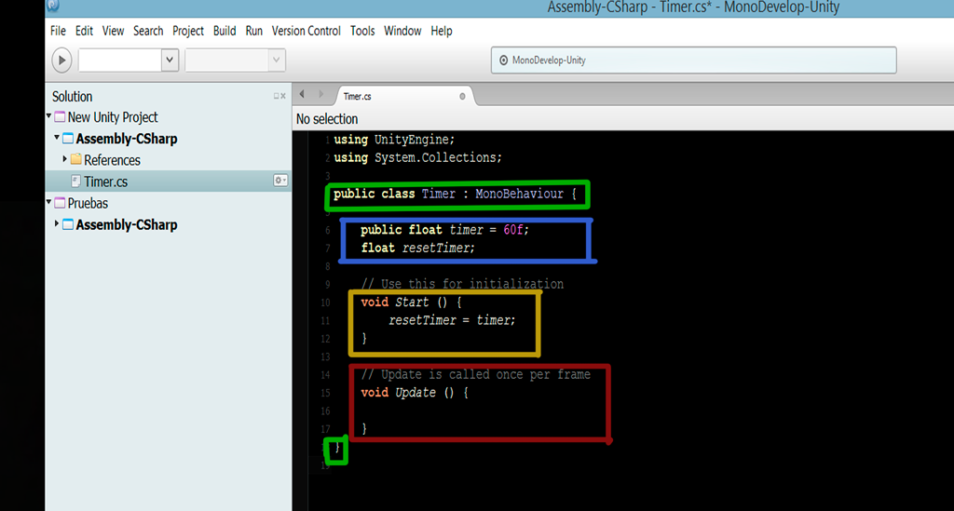Collapse the first Assembly-CSharp project node
The height and width of the screenshot is (511, 954).
pyautogui.click(x=57, y=138)
